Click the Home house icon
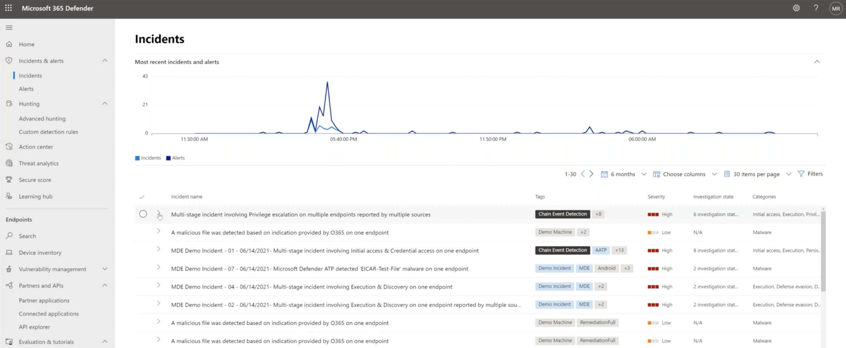 (x=9, y=44)
